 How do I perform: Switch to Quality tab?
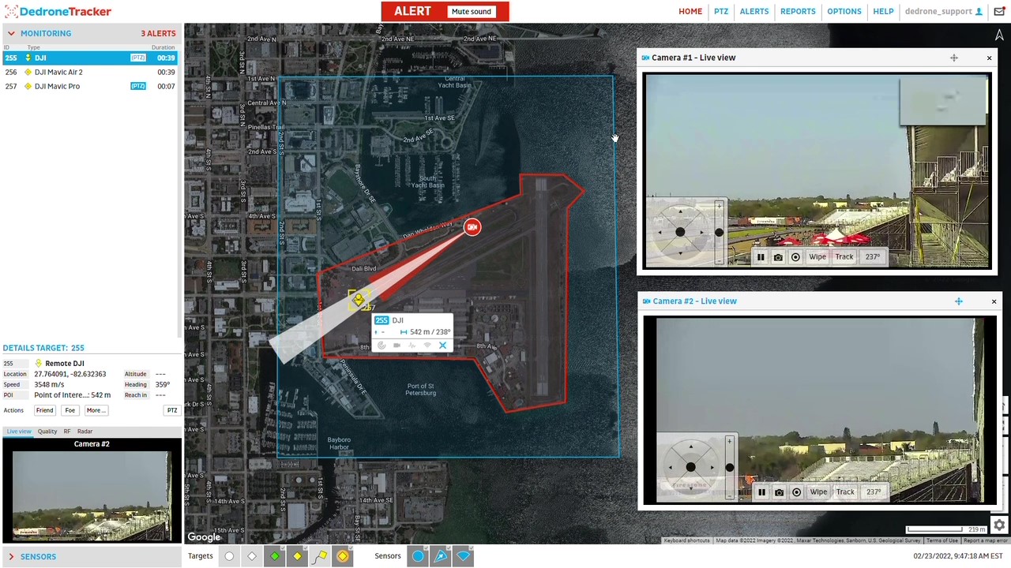[47, 432]
